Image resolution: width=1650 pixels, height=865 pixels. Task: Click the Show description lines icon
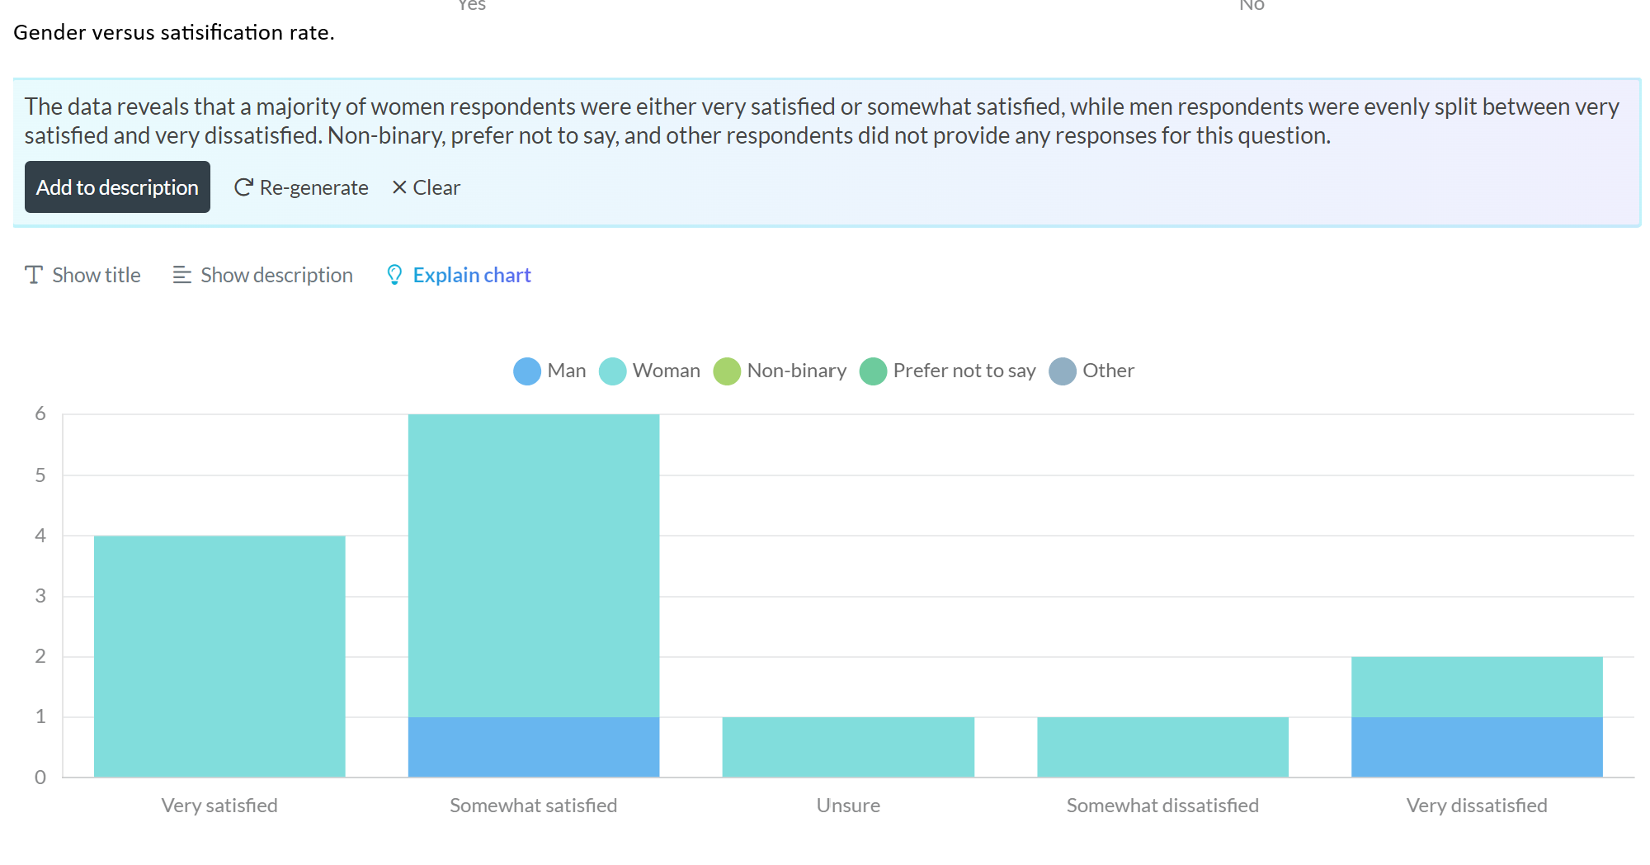(181, 275)
